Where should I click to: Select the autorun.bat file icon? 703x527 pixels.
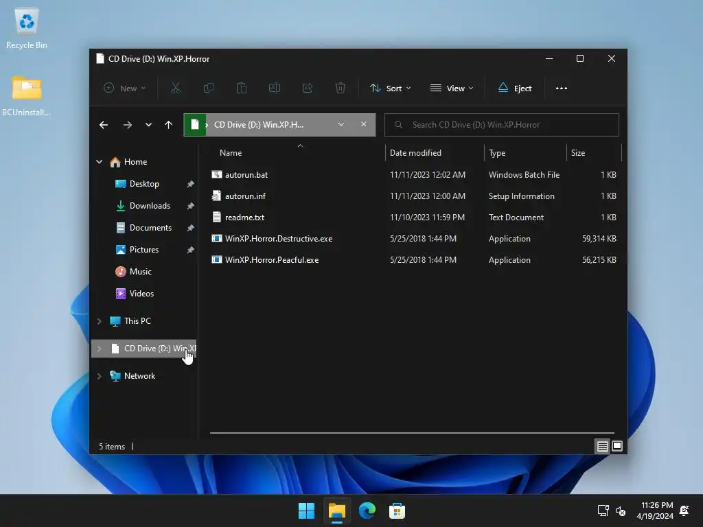coord(216,175)
